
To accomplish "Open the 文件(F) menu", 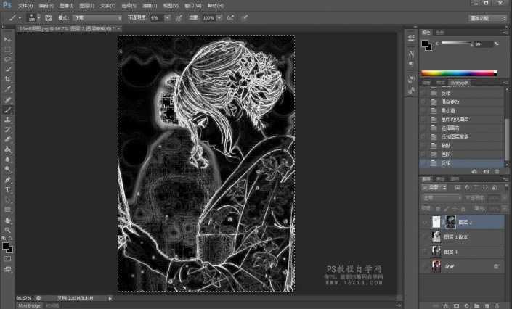I will [x=25, y=5].
